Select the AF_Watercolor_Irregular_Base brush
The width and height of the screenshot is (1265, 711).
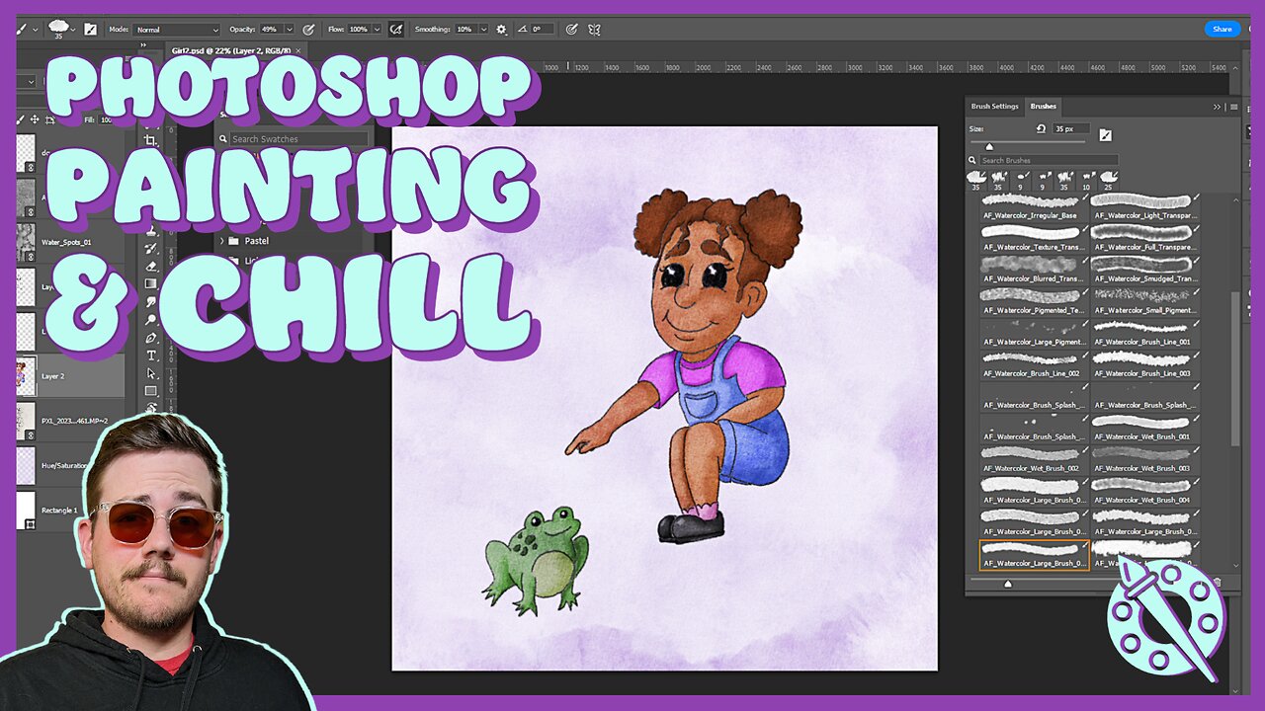pyautogui.click(x=1034, y=208)
